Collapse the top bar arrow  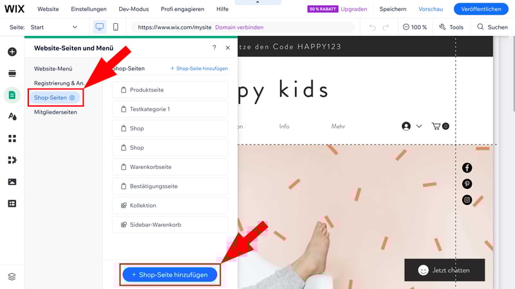point(257,2)
